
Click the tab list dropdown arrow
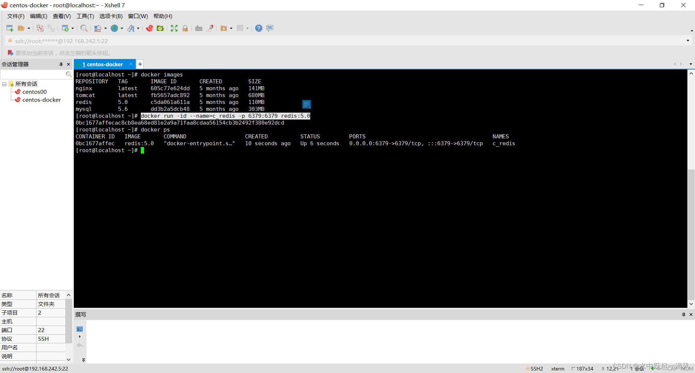[691, 64]
